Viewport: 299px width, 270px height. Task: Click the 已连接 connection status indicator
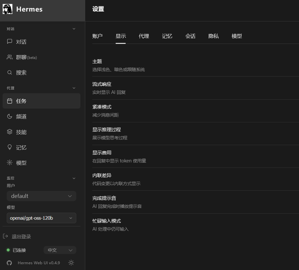click(x=16, y=250)
